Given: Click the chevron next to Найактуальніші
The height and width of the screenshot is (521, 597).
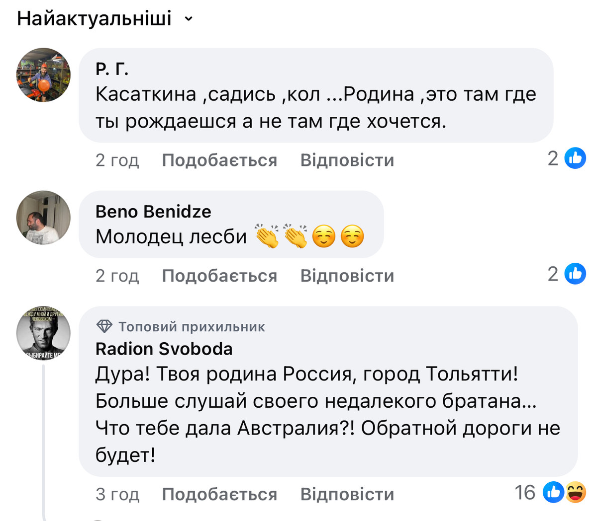Looking at the screenshot, I should (x=189, y=19).
